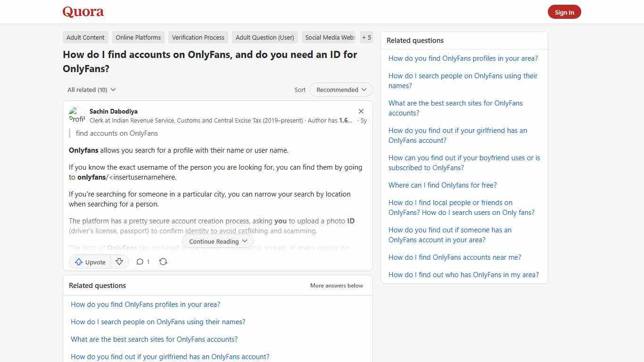Click More answers below

pyautogui.click(x=336, y=285)
